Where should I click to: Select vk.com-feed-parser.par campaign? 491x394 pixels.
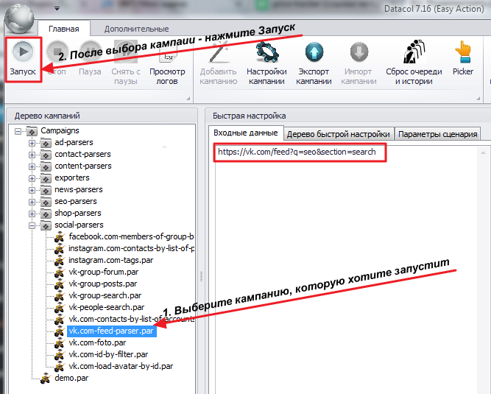pos(111,331)
